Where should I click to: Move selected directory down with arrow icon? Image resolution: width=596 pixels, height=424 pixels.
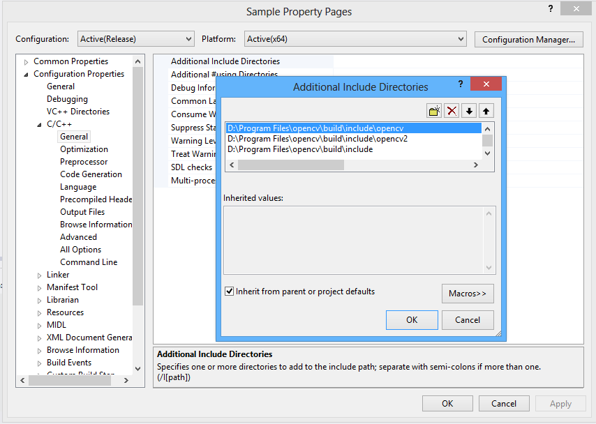(x=470, y=111)
